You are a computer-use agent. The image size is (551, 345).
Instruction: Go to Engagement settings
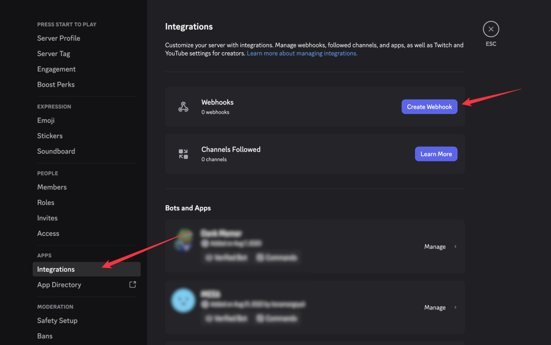click(56, 69)
